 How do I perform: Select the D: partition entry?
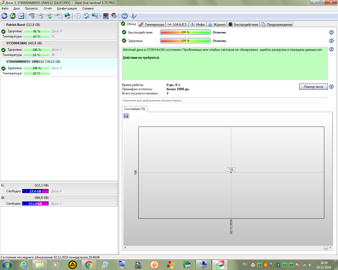[59, 201]
